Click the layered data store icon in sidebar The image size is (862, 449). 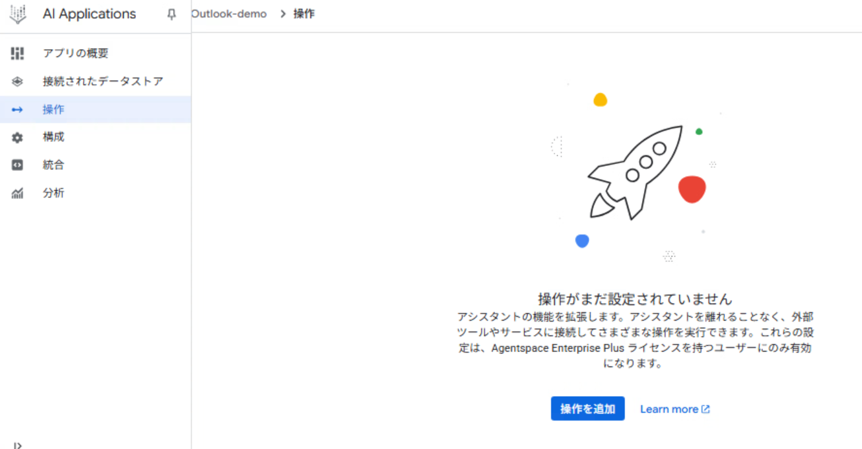coord(17,81)
